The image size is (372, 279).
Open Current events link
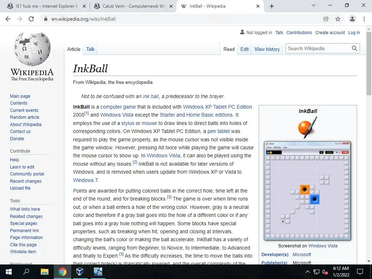[24, 110]
